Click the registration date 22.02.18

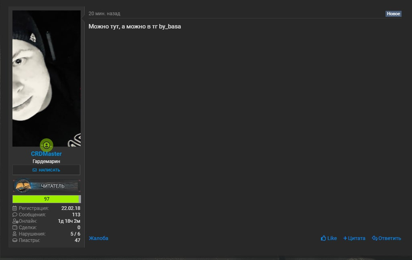[x=71, y=208]
